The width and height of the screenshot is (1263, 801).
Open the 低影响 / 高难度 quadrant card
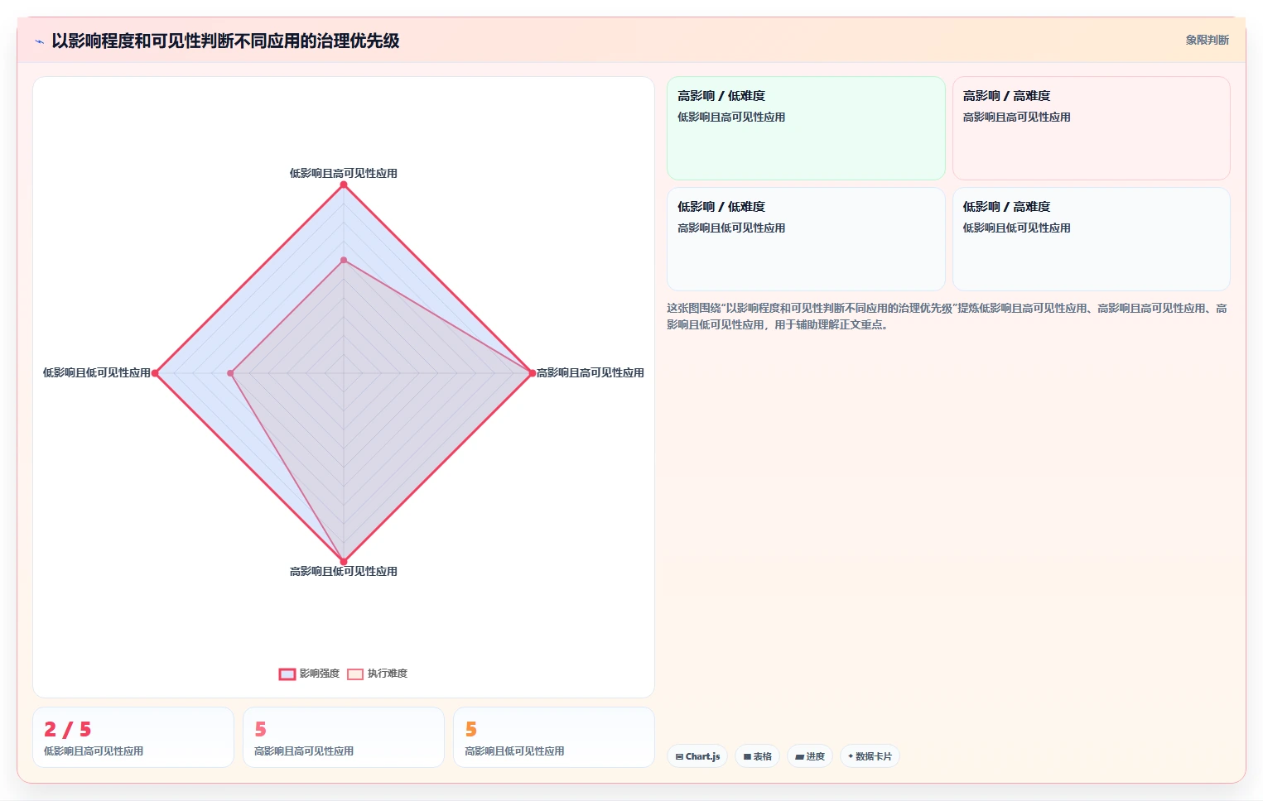pyautogui.click(x=1092, y=239)
